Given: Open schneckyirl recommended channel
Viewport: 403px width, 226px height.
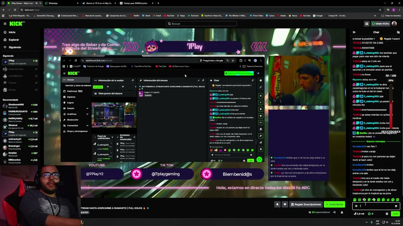Looking at the screenshot, I should [20, 140].
